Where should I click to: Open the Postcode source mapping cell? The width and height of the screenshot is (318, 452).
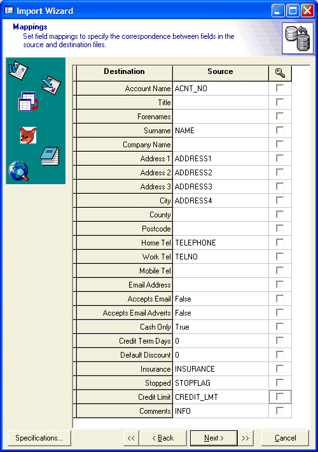[221, 229]
